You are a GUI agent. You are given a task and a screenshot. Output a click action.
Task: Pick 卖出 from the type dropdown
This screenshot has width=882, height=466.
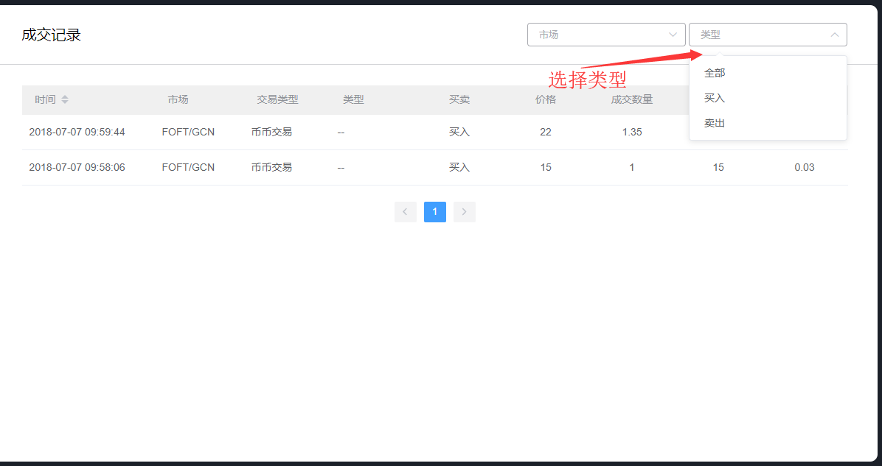[715, 123]
